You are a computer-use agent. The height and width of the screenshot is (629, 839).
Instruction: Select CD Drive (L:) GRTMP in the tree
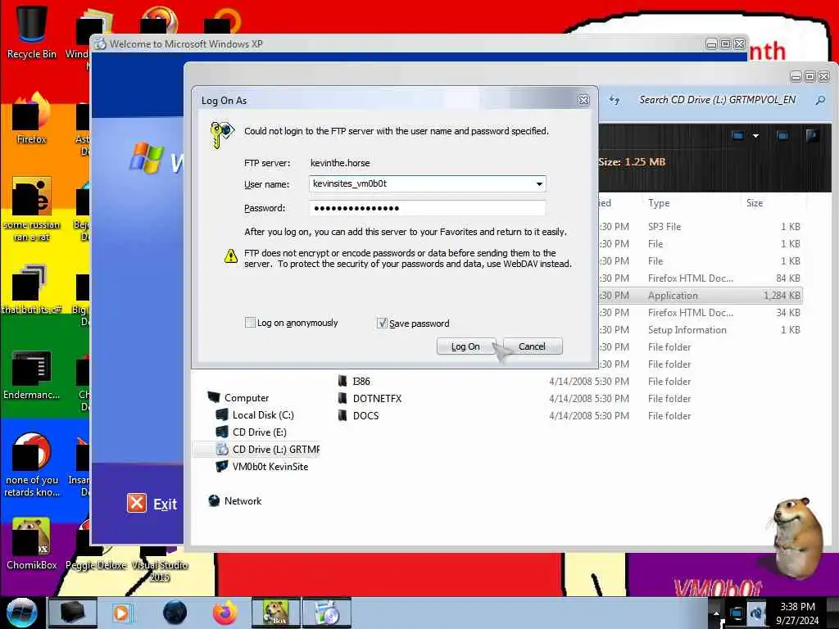click(x=275, y=450)
